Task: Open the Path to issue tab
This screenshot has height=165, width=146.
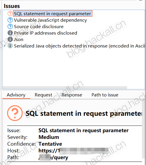Action: point(105,95)
